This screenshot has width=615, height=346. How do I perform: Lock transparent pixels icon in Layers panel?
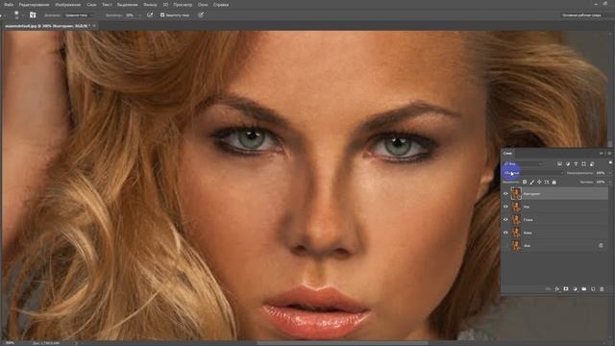(x=525, y=182)
